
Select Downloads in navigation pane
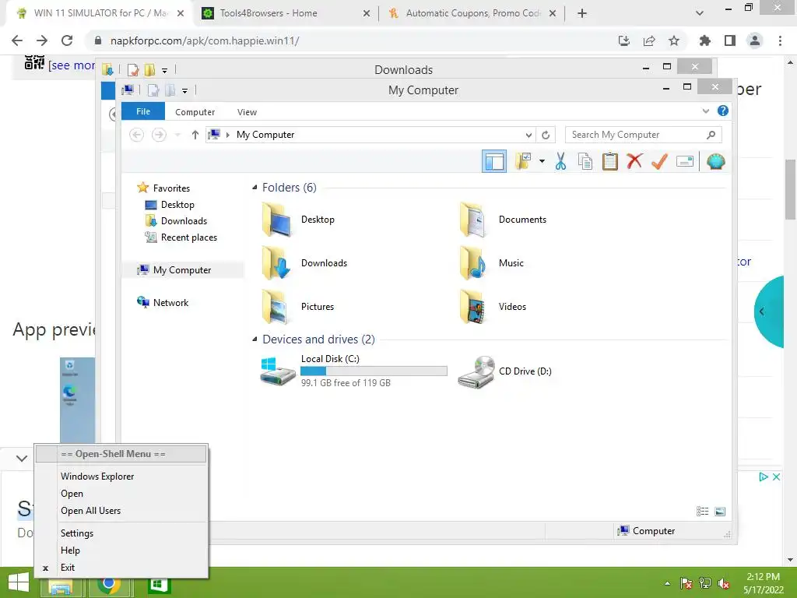176,220
